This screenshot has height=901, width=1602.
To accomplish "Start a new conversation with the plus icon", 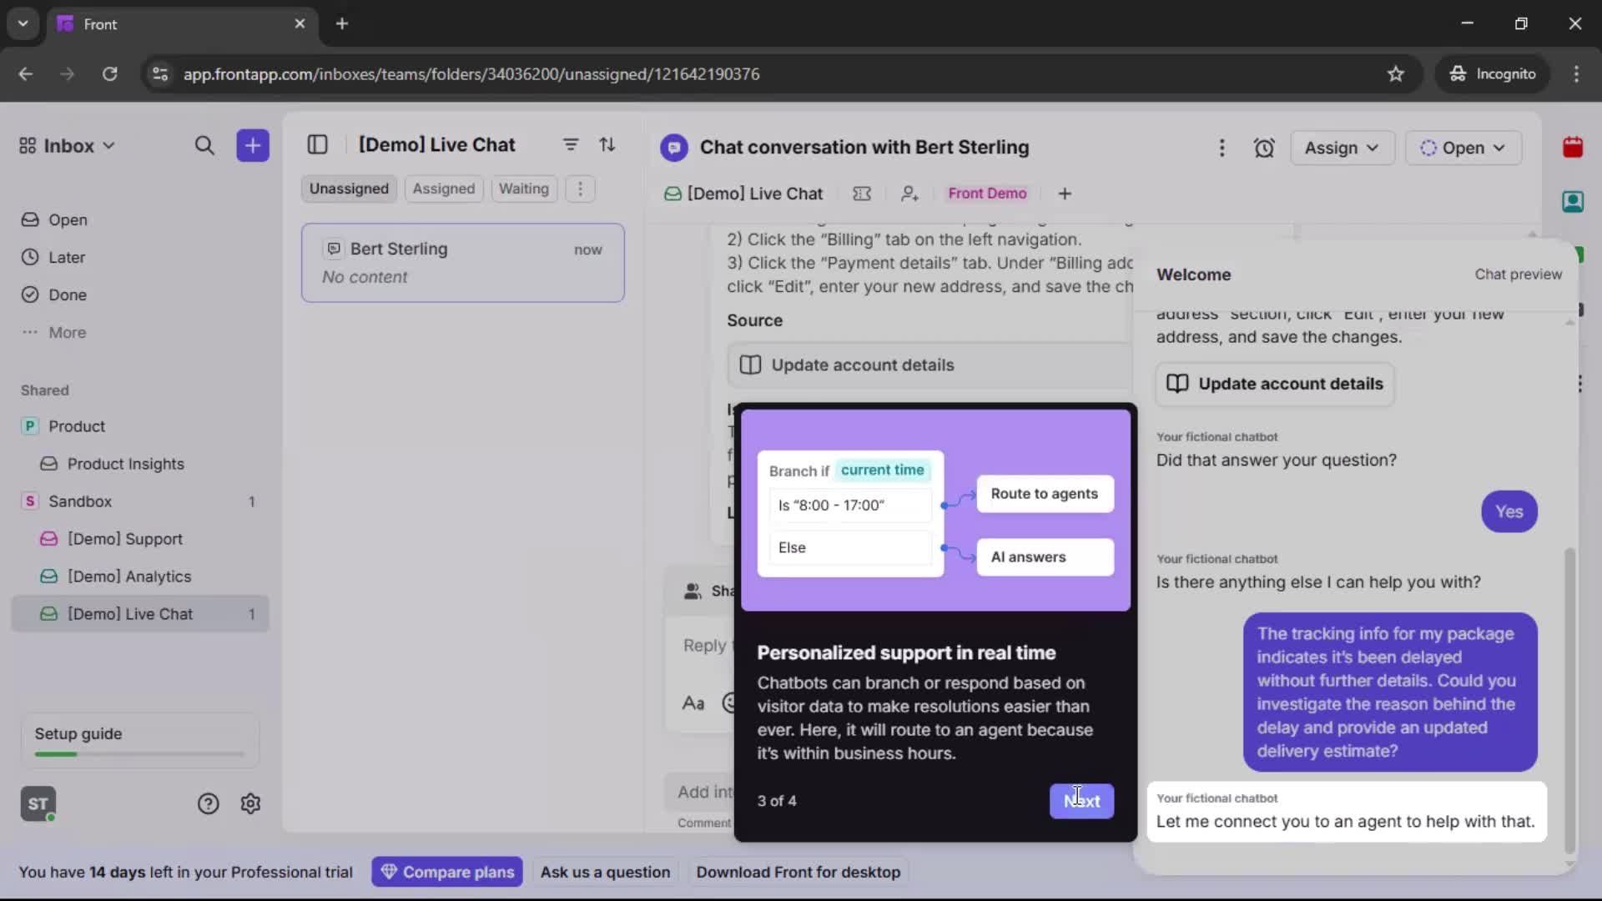I will (x=253, y=145).
